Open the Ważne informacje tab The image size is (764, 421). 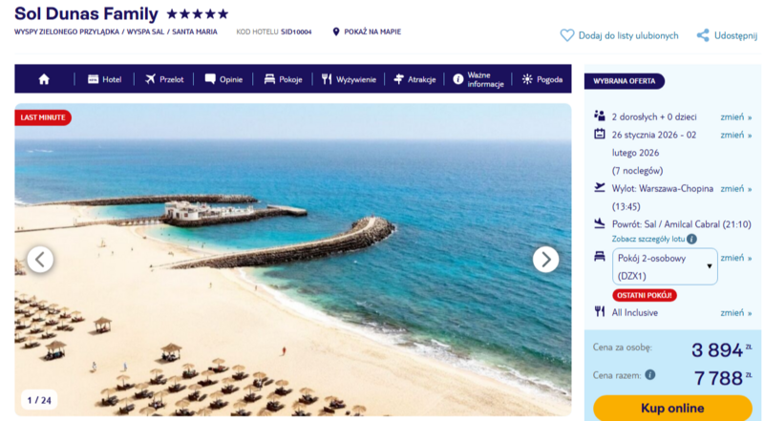click(x=478, y=79)
